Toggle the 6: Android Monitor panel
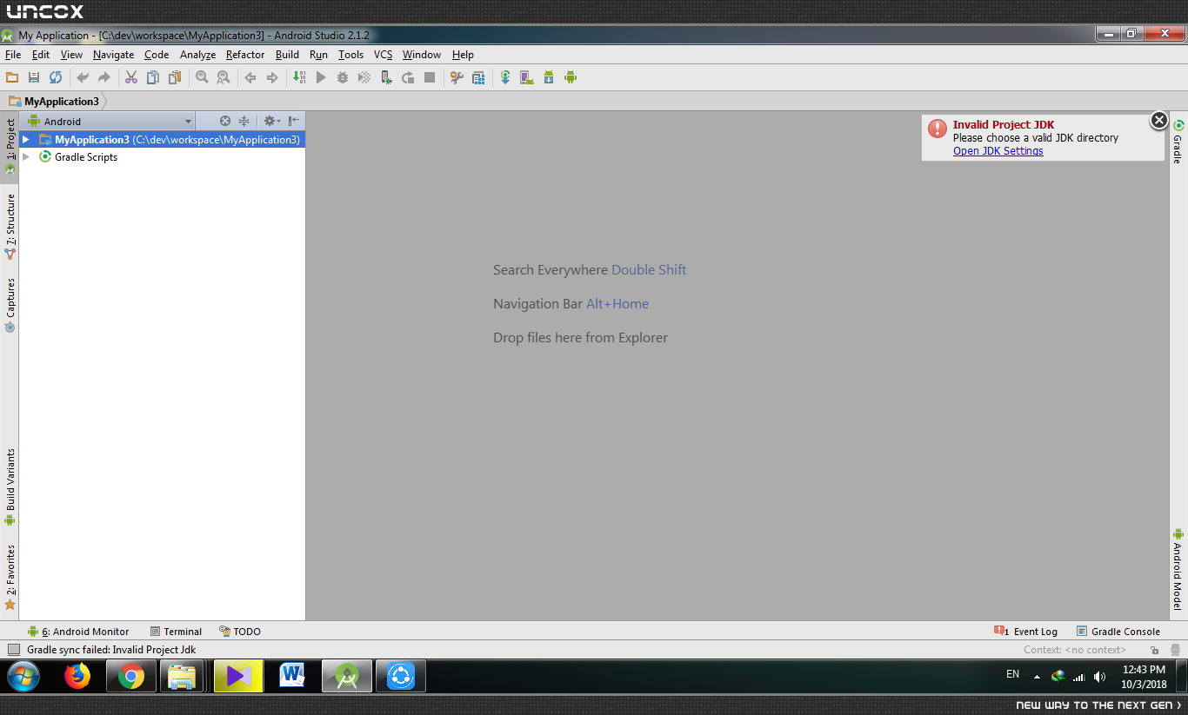 click(x=78, y=632)
